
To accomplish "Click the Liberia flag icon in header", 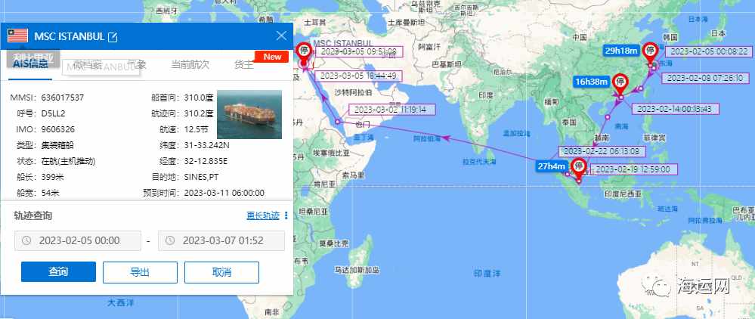I will point(18,36).
